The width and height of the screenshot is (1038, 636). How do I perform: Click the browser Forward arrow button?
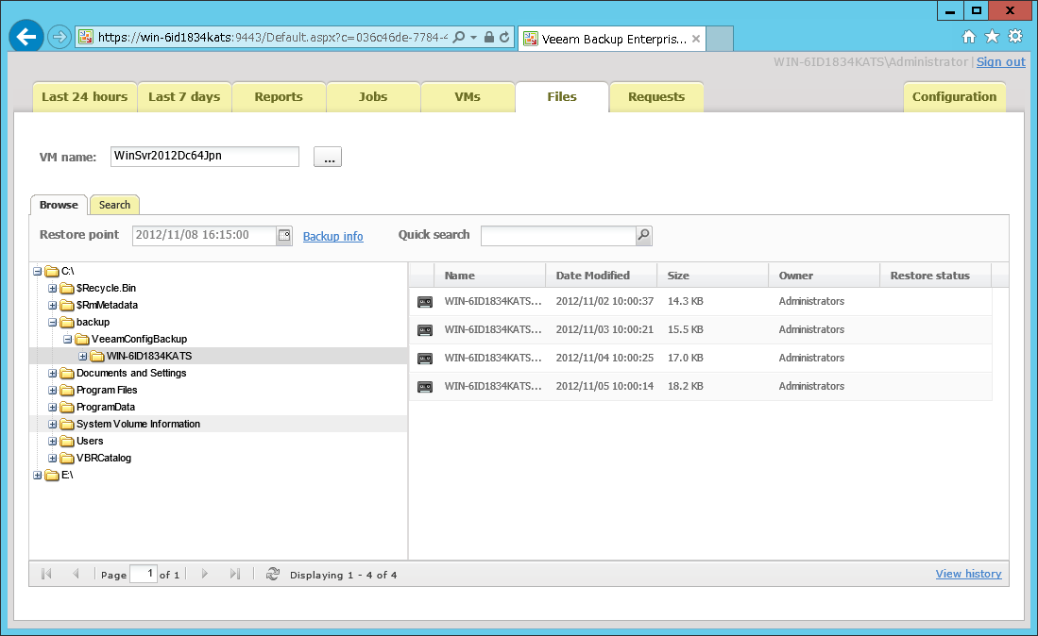[60, 37]
